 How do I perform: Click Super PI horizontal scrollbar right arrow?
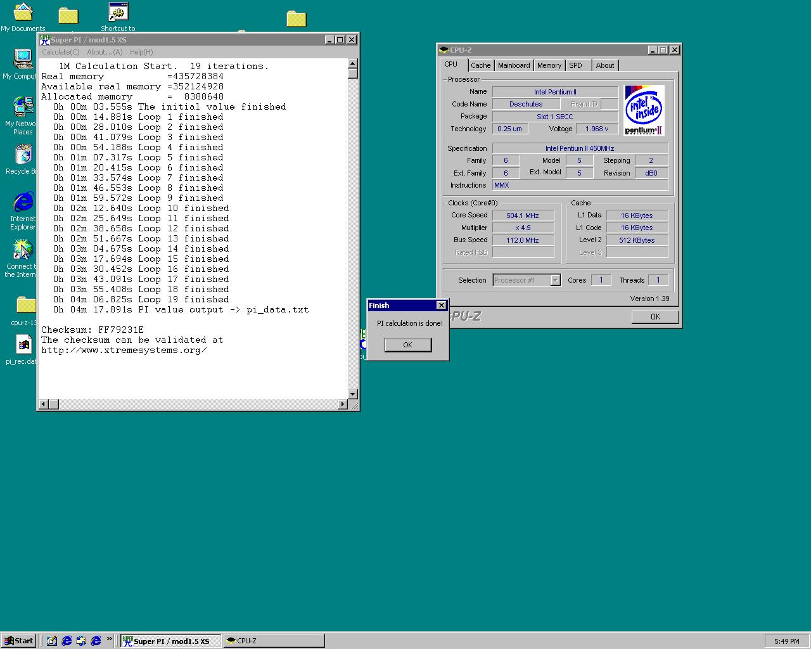point(343,404)
